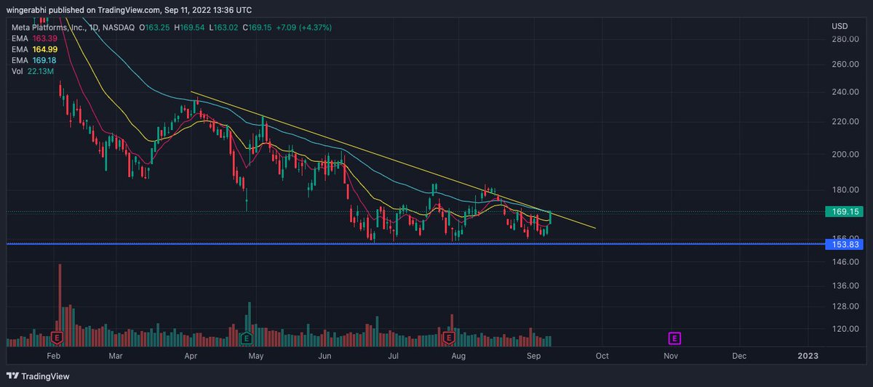Click the red earnings marker near Feb

(x=57, y=338)
